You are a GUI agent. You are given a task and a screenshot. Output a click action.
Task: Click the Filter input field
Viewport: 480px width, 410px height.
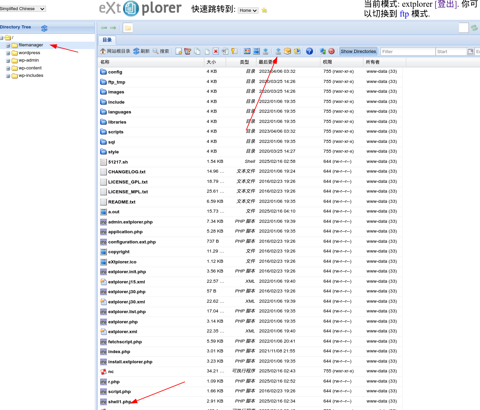click(x=407, y=51)
